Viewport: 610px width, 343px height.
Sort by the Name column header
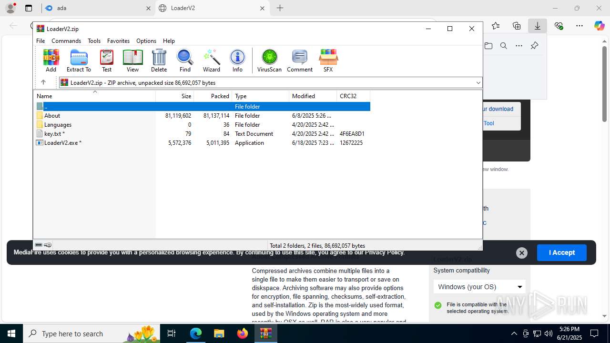tap(94, 96)
